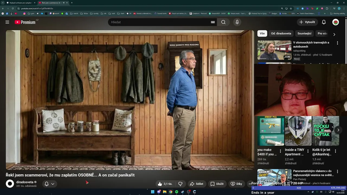
Task: Open options for 'Kolik ti je let' short
Action: tap(335, 151)
